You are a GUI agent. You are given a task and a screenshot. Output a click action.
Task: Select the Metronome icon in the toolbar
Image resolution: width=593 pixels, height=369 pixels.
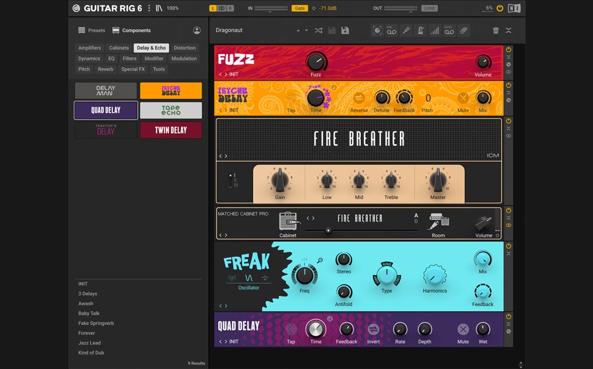(x=421, y=30)
